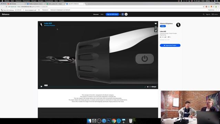Image resolution: width=220 pixels, height=124 pixels.
Task: Open the green browser extension icon
Action: (216, 7)
